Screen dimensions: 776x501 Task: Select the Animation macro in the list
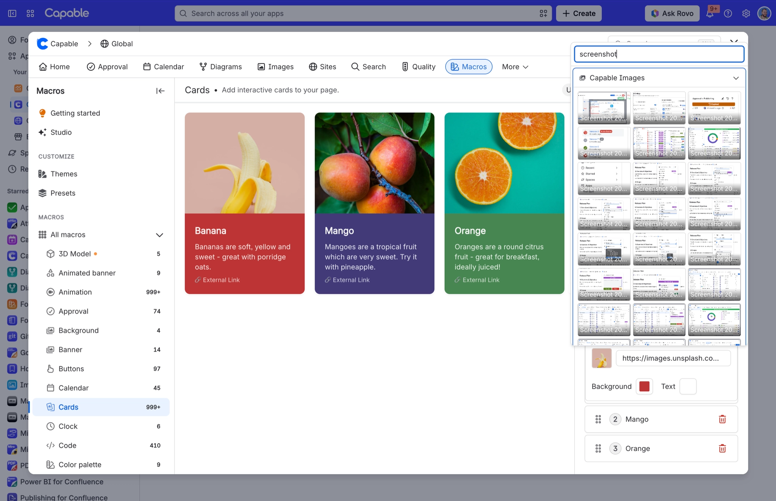(101, 292)
